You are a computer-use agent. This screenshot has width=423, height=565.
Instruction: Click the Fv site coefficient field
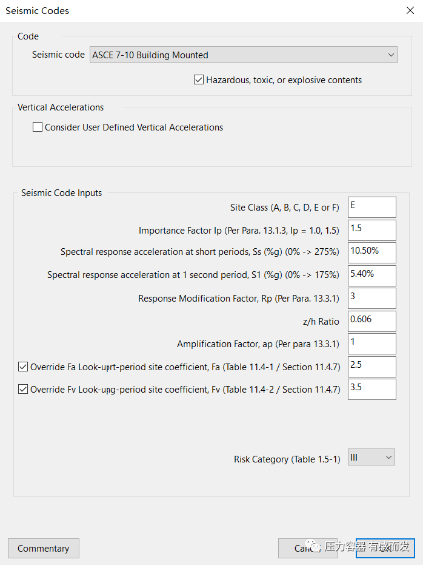(x=371, y=389)
